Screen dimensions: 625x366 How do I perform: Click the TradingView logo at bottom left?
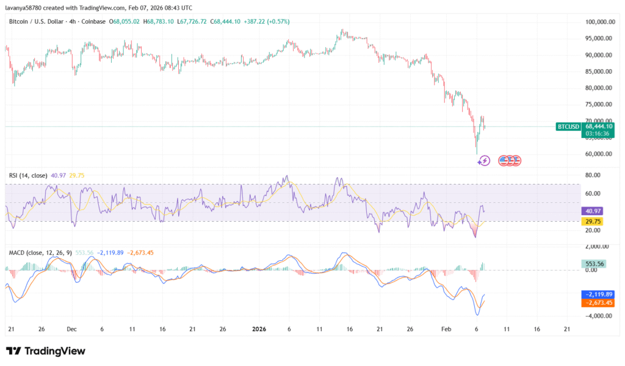tap(45, 351)
